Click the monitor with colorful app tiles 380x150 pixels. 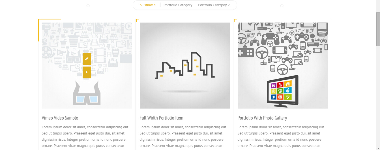283,91
